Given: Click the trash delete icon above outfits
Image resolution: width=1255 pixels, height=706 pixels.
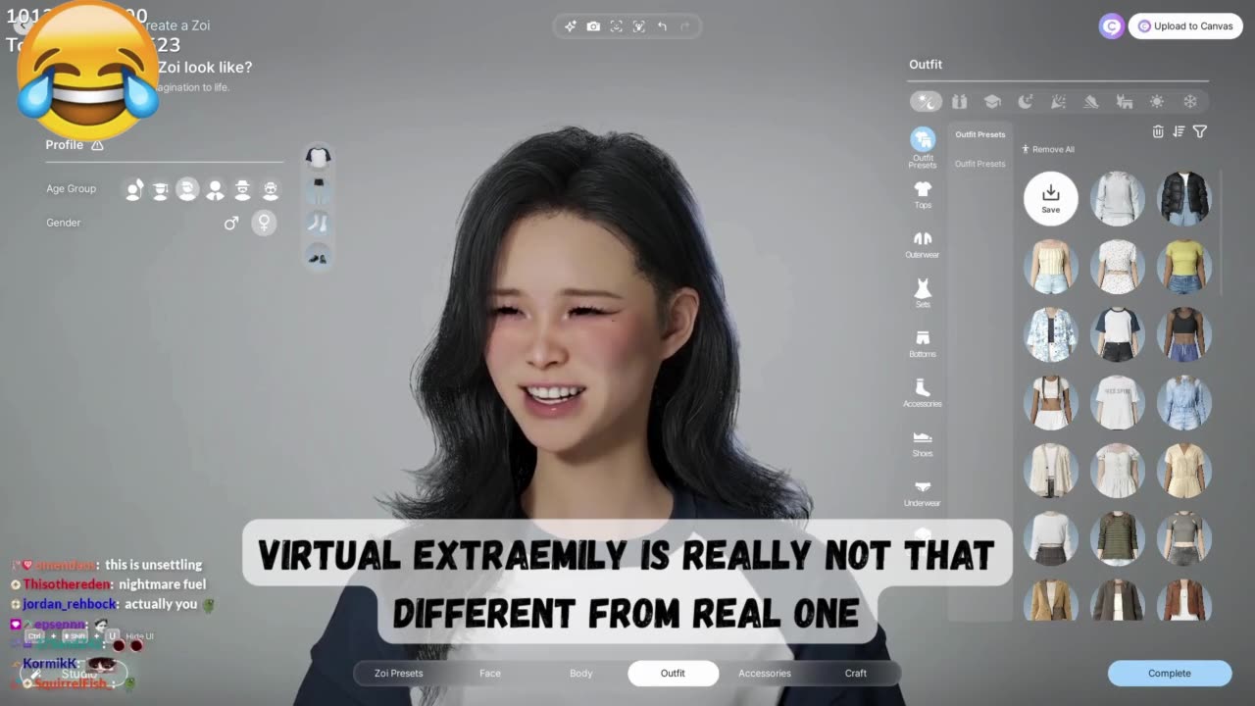Looking at the screenshot, I should pos(1158,131).
